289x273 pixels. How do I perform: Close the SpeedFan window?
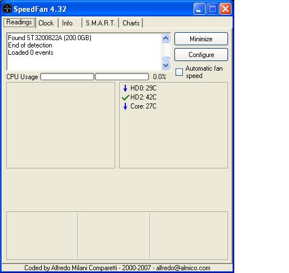225,9
